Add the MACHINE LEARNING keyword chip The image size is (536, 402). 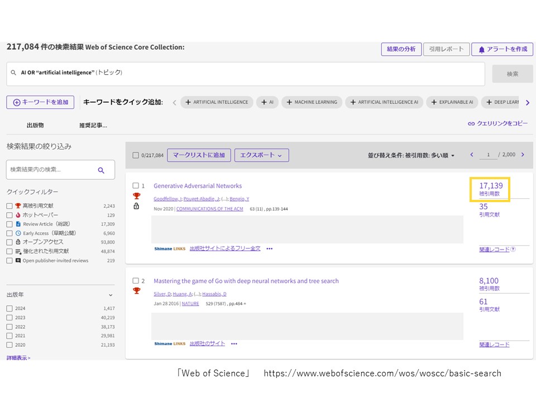tap(312, 102)
